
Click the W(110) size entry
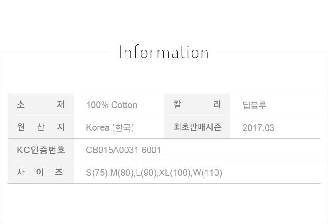(x=207, y=173)
